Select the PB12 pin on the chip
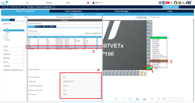Viewport: 195px width, 103px height. [148, 68]
